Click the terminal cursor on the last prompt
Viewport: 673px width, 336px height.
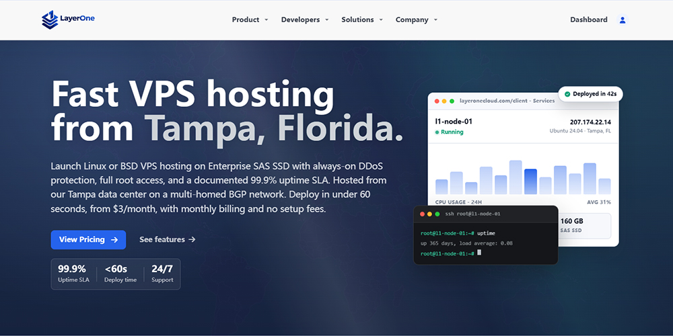[x=479, y=253]
